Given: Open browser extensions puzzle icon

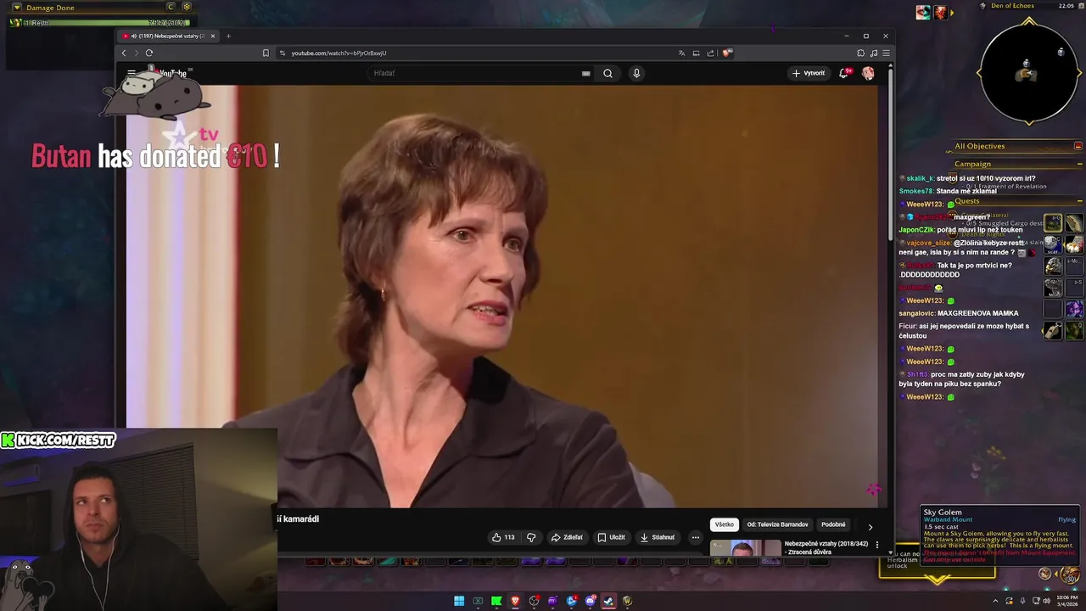Looking at the screenshot, I should point(860,53).
